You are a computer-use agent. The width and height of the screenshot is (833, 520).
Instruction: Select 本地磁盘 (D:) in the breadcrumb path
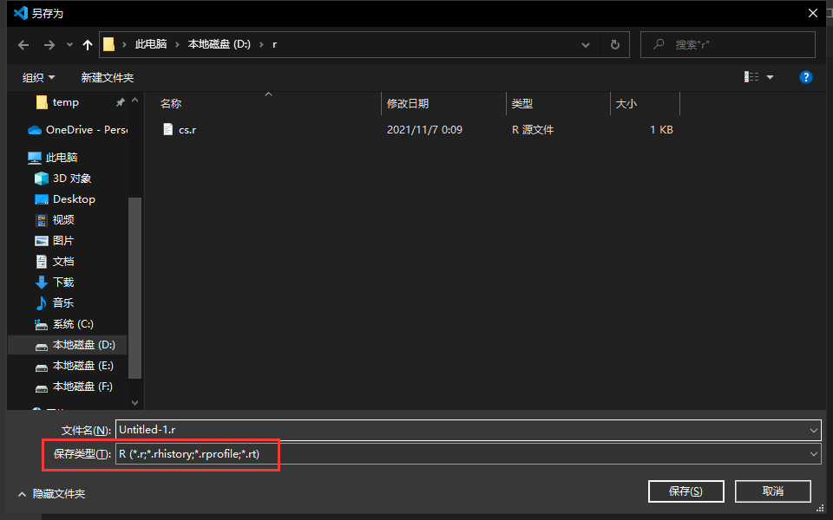pos(220,44)
